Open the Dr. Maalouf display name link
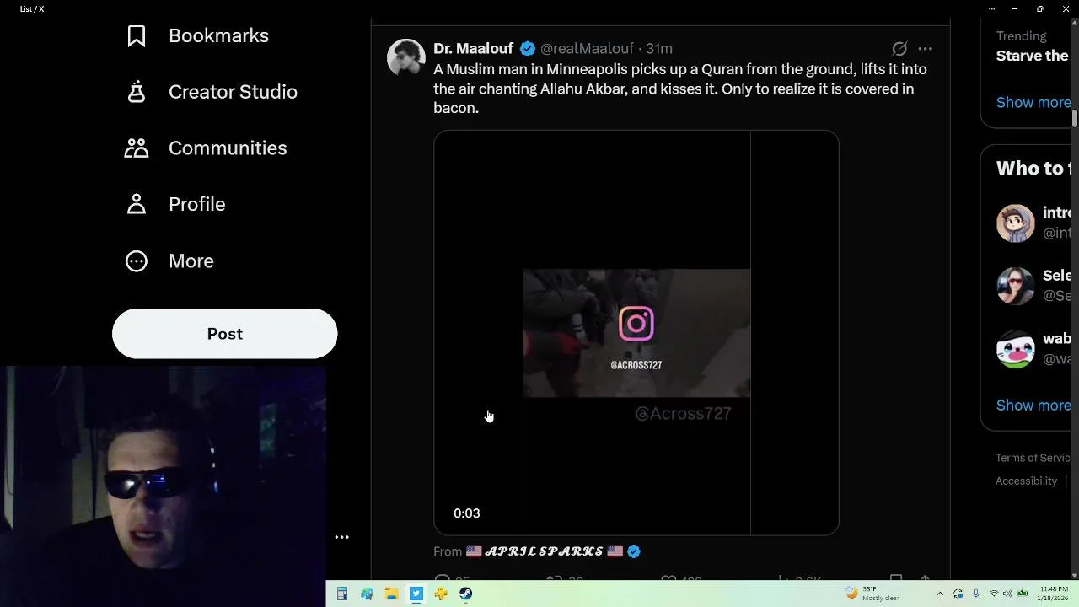The width and height of the screenshot is (1079, 607). pyautogui.click(x=474, y=49)
